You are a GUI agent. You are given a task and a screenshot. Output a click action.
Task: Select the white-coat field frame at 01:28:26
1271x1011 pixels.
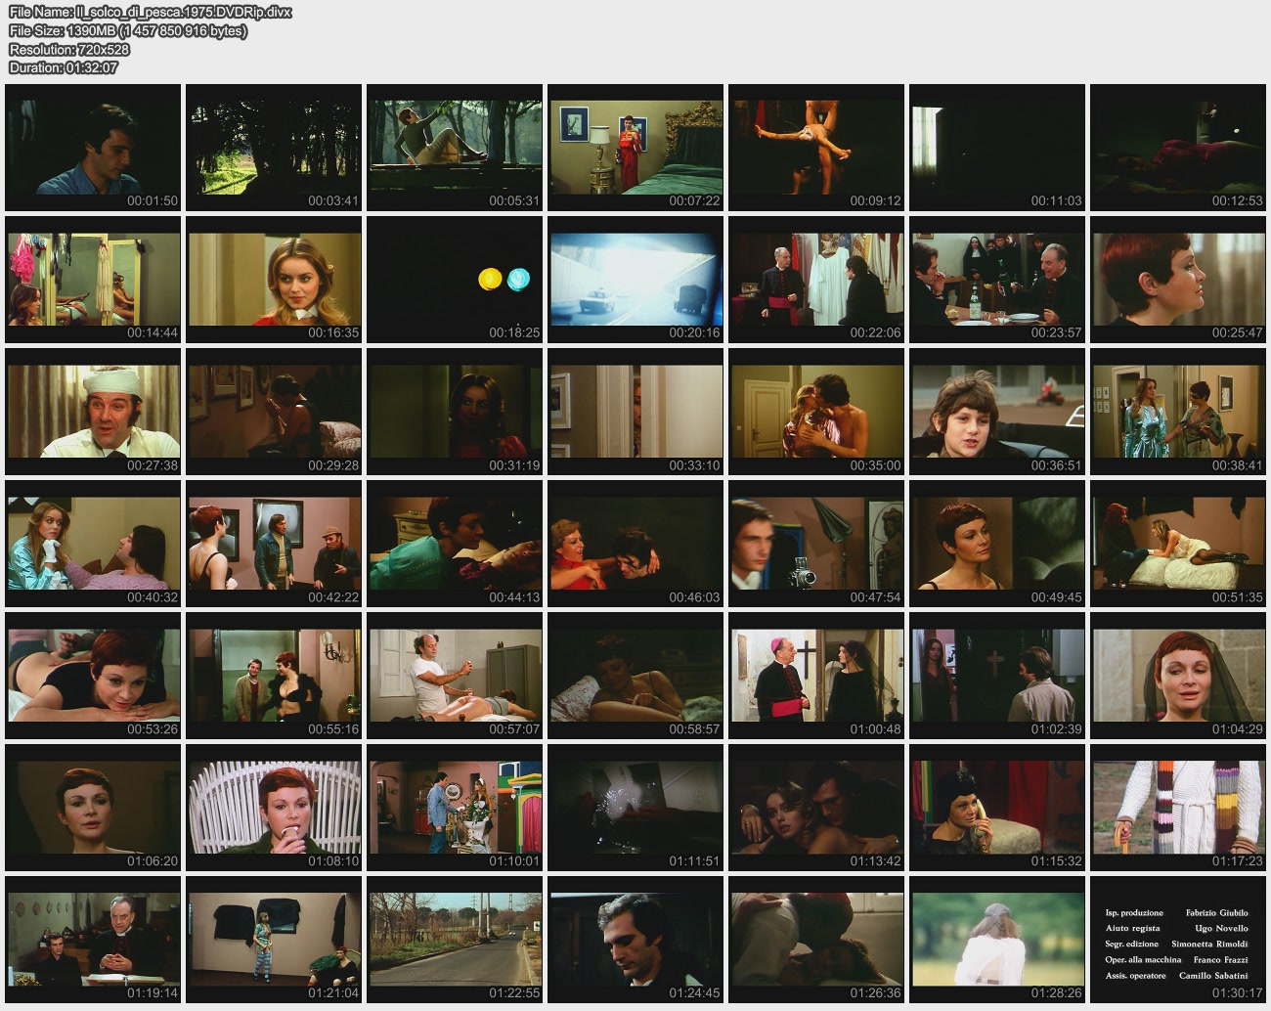(x=997, y=940)
